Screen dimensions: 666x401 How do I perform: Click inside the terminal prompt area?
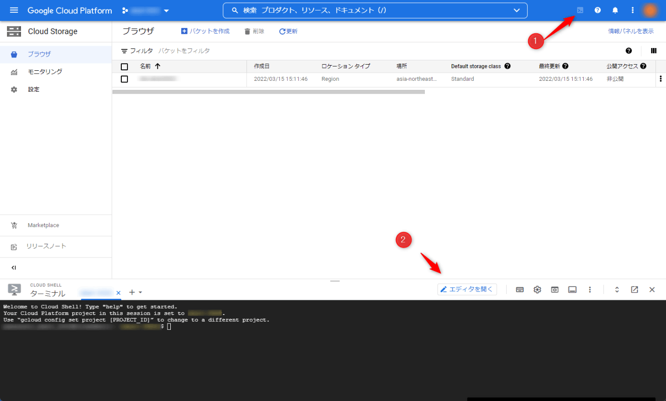tap(168, 327)
